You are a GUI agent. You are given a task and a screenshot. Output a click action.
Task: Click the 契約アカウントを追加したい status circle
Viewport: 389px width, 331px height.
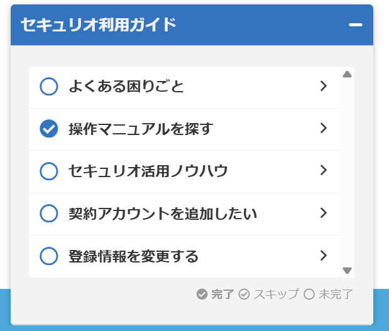pos(48,214)
